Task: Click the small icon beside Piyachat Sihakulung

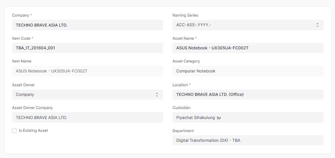Action: [x=219, y=117]
